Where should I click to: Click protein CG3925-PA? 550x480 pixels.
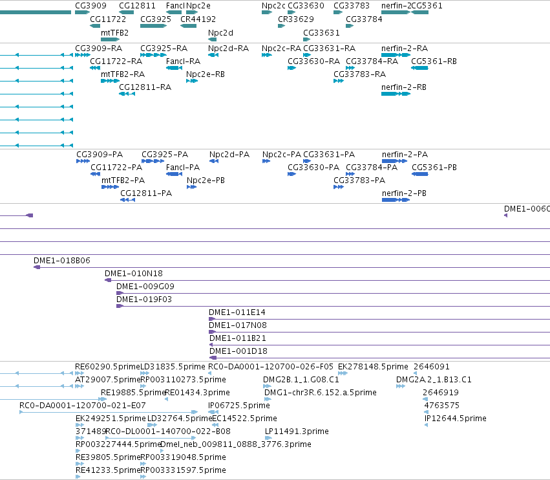(x=153, y=161)
